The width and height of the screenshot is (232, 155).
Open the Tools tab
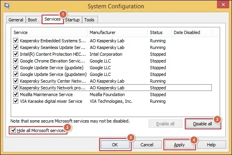pos(89,20)
